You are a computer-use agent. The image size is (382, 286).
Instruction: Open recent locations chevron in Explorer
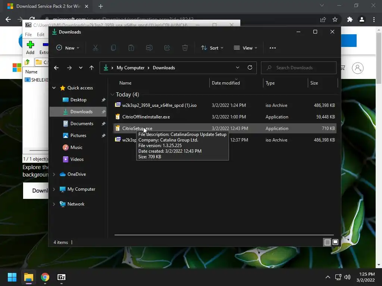(81, 68)
